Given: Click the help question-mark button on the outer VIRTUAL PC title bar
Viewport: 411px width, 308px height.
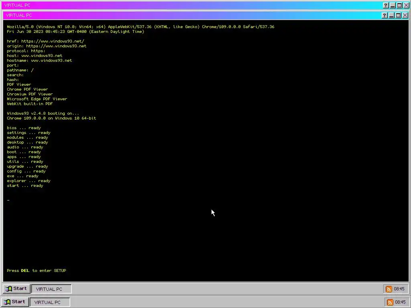Looking at the screenshot, I should pos(386,5).
